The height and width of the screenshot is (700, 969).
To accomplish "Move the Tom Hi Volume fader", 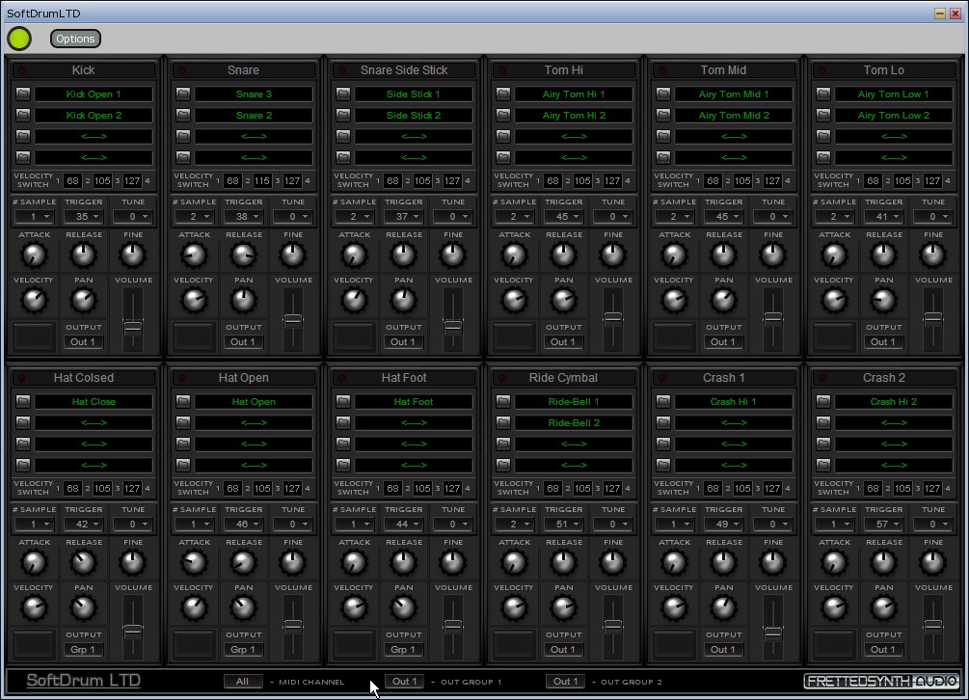I will (x=613, y=319).
